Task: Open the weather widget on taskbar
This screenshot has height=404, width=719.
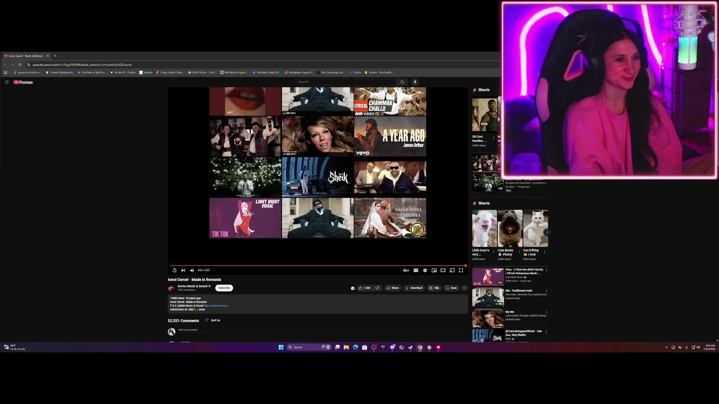Action: pyautogui.click(x=15, y=347)
